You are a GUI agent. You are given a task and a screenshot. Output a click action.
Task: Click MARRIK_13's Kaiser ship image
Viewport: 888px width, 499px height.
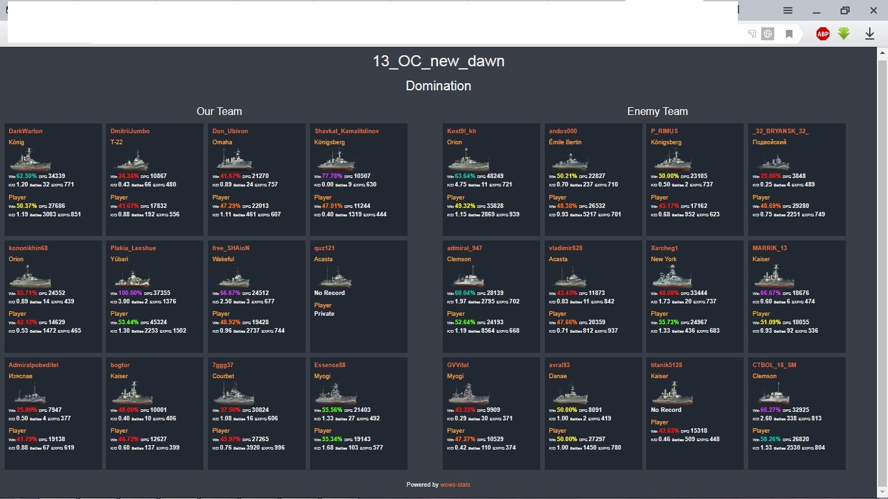click(x=774, y=276)
